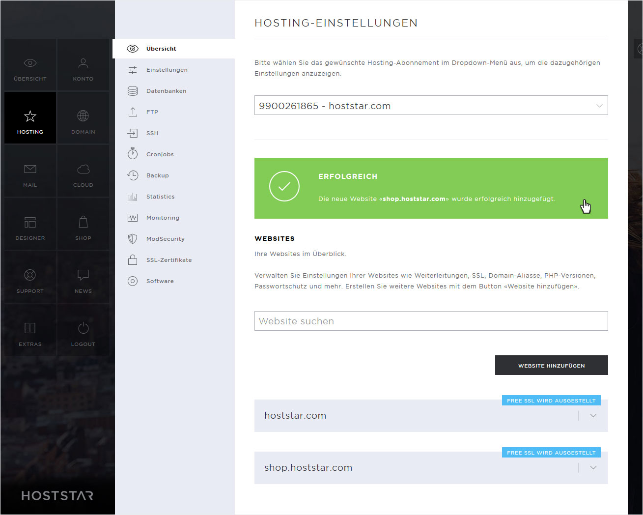Click the sliders icon beside Einstellungen
The height and width of the screenshot is (515, 643).
pos(133,70)
